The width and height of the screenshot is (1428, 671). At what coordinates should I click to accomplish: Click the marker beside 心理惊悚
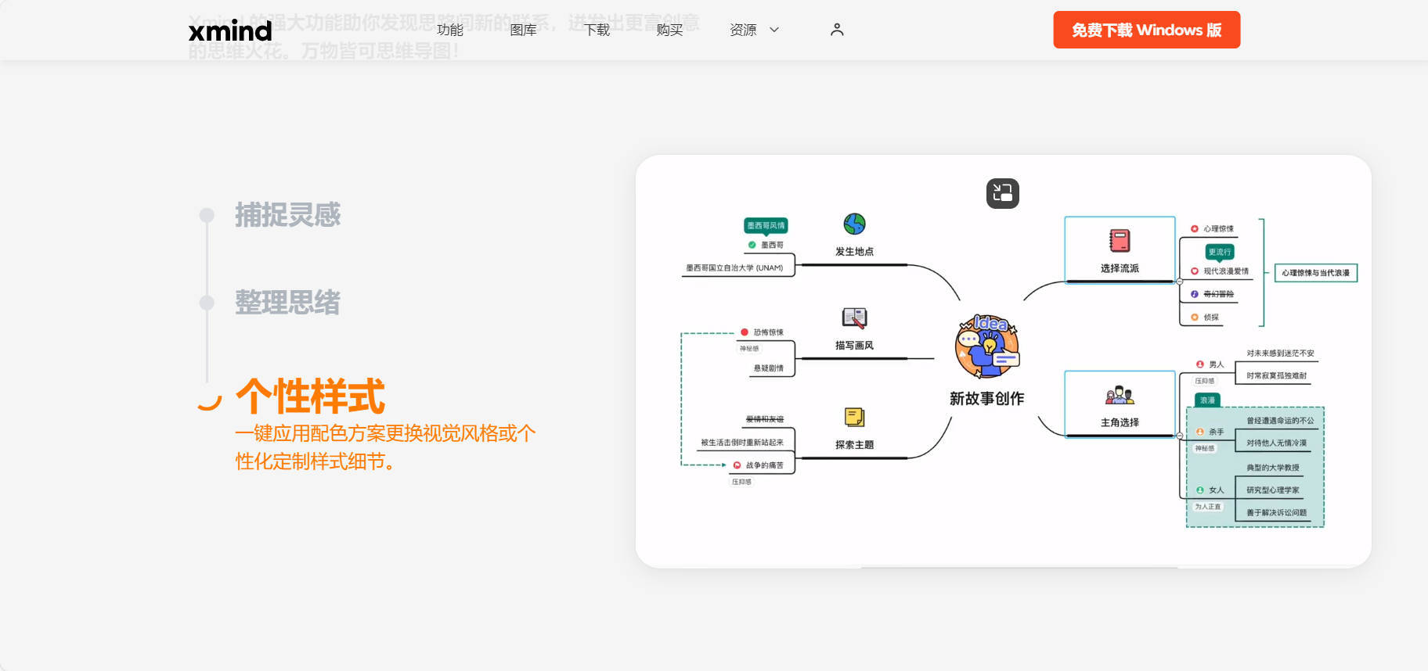pos(1195,229)
